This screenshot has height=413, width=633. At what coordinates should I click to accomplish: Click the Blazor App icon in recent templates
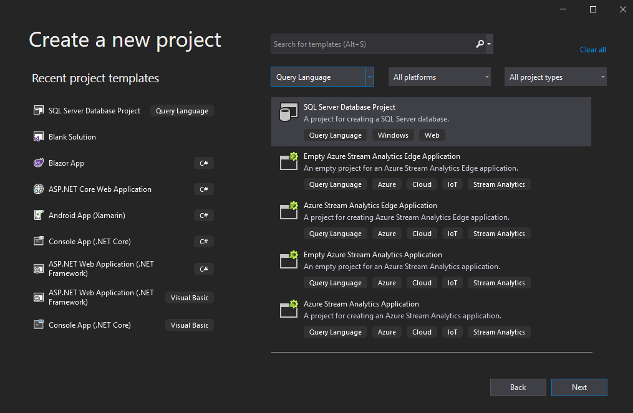(x=38, y=163)
